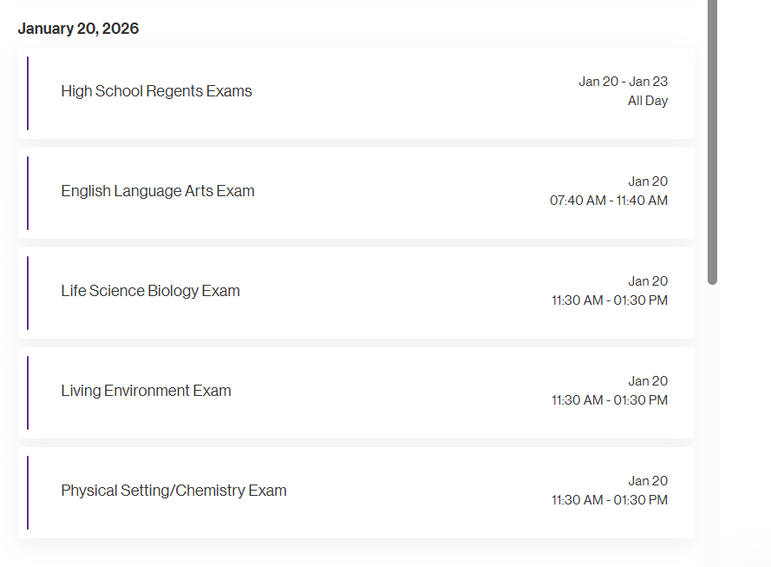Open the High School Regents Exams event
771x567 pixels.
click(156, 91)
